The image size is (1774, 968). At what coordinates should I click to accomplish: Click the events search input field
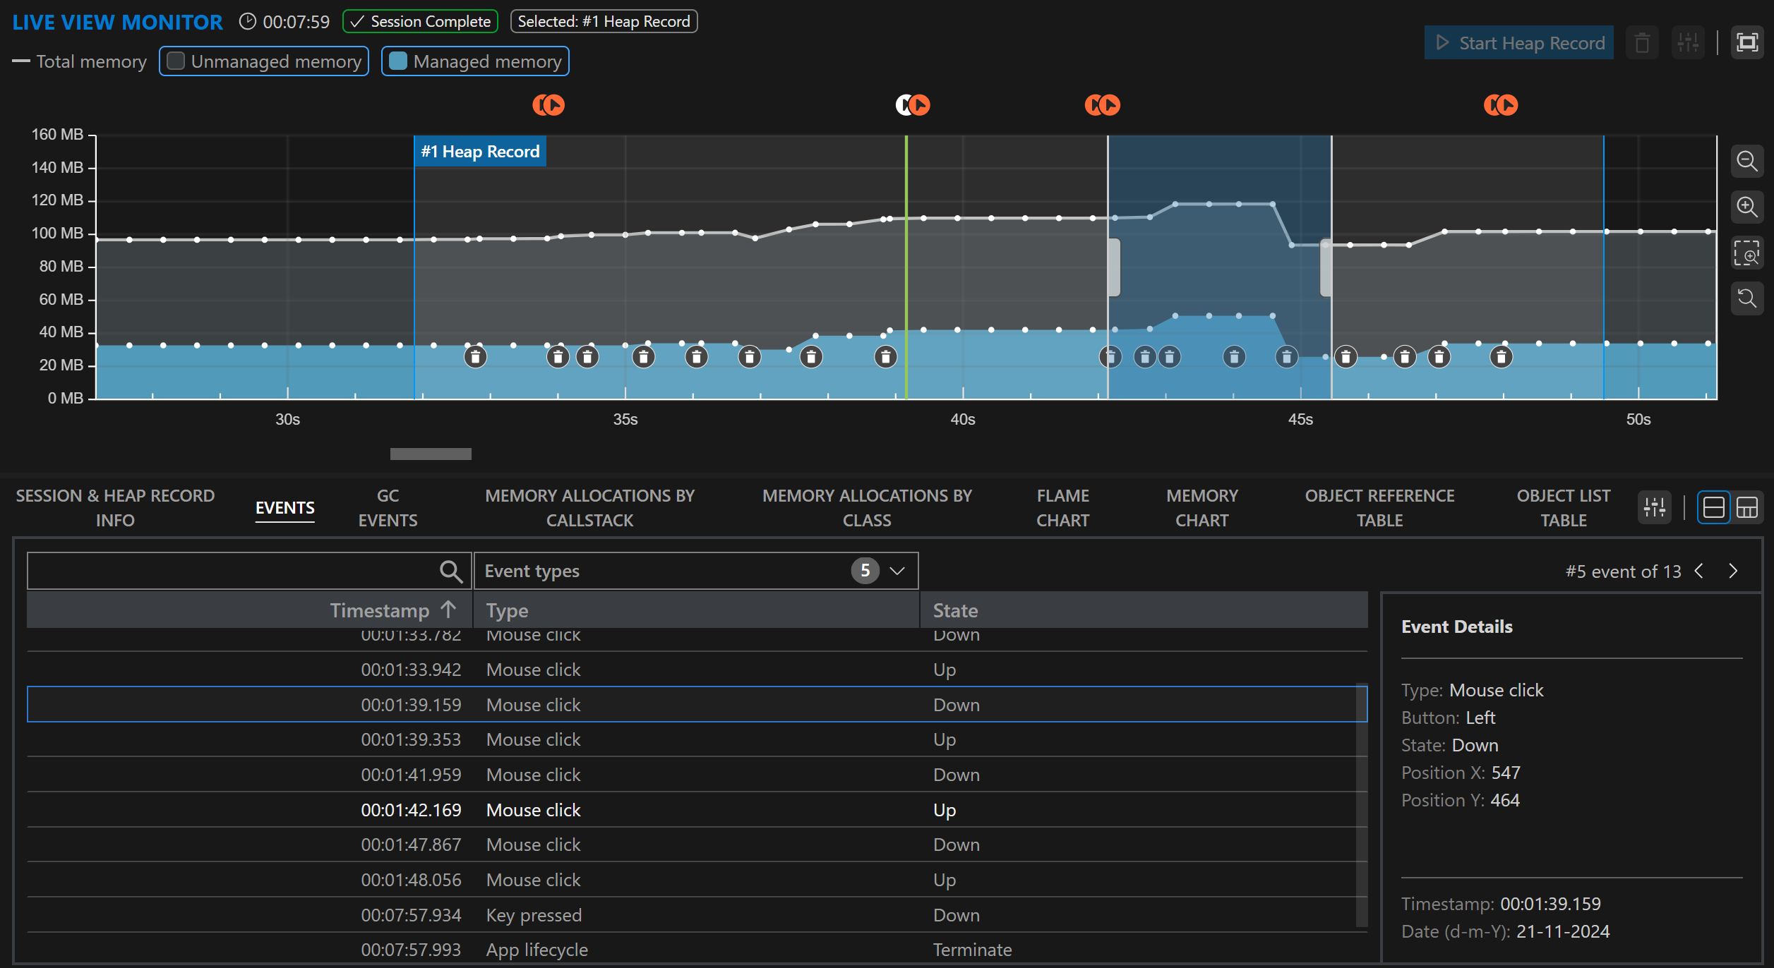click(x=233, y=571)
